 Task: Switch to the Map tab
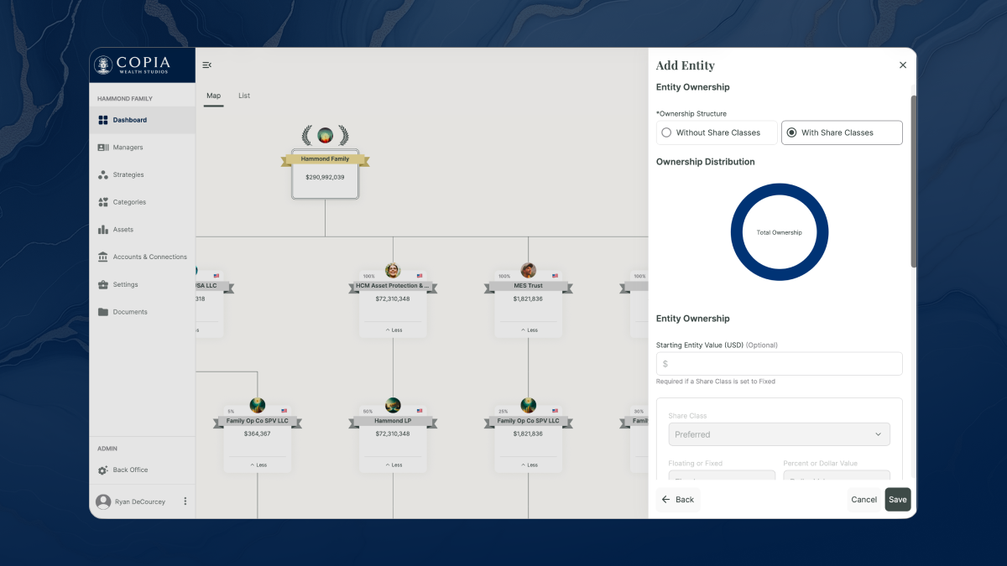click(213, 96)
